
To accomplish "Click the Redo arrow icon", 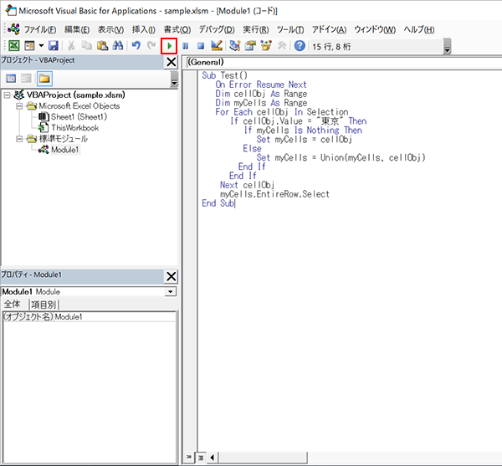I will 151,46.
